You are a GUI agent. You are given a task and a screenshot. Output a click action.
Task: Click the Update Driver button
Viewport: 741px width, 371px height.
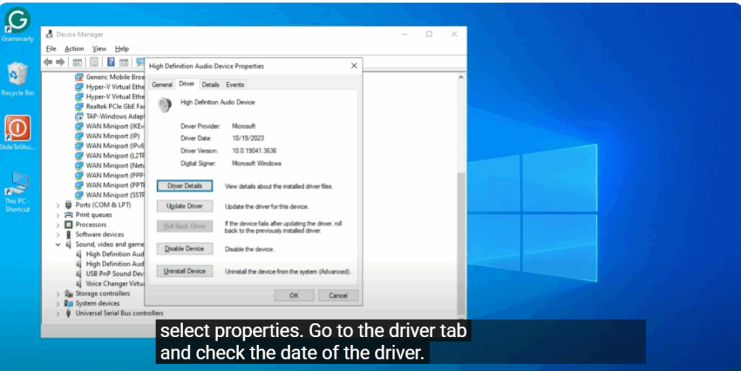[x=185, y=206]
